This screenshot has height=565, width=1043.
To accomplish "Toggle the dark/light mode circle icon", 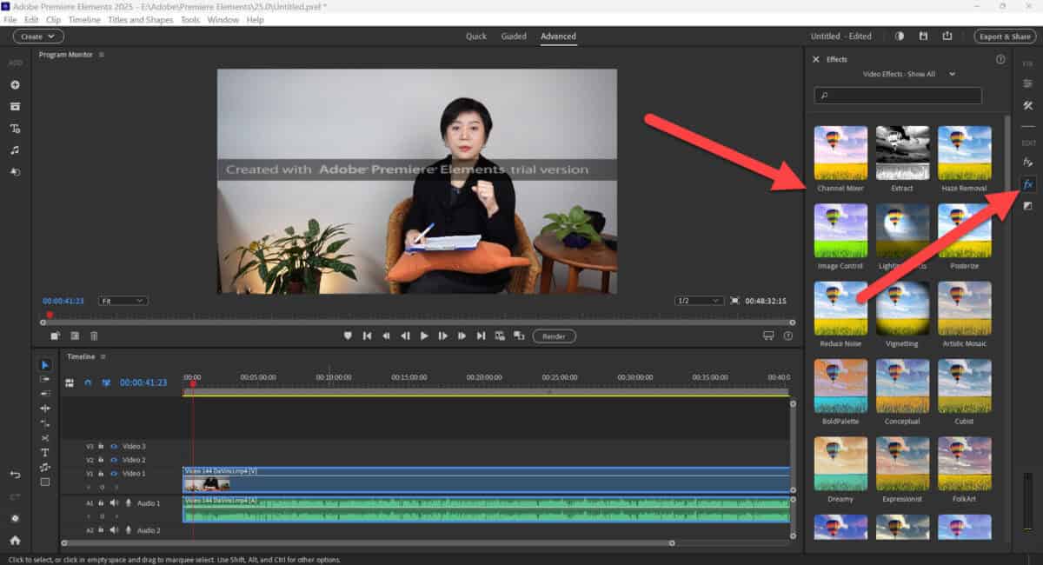I will point(900,37).
